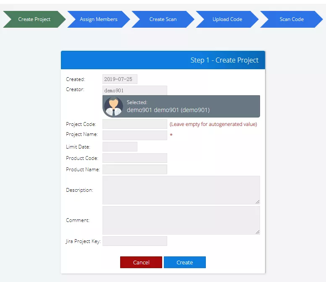
Task: Focus the Jira Project Key field
Action: coord(135,241)
